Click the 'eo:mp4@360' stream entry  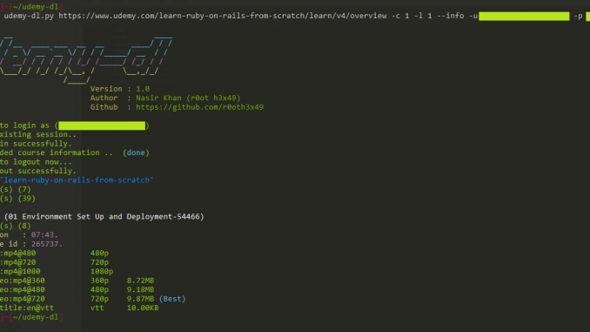point(23,281)
